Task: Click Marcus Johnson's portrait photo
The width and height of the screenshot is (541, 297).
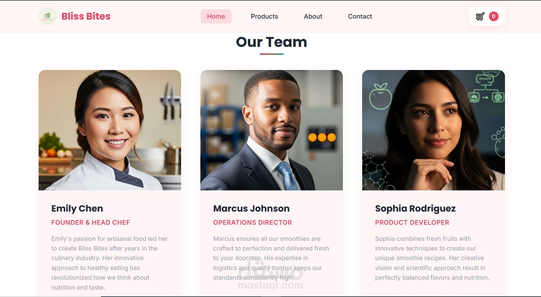Action: tap(271, 130)
